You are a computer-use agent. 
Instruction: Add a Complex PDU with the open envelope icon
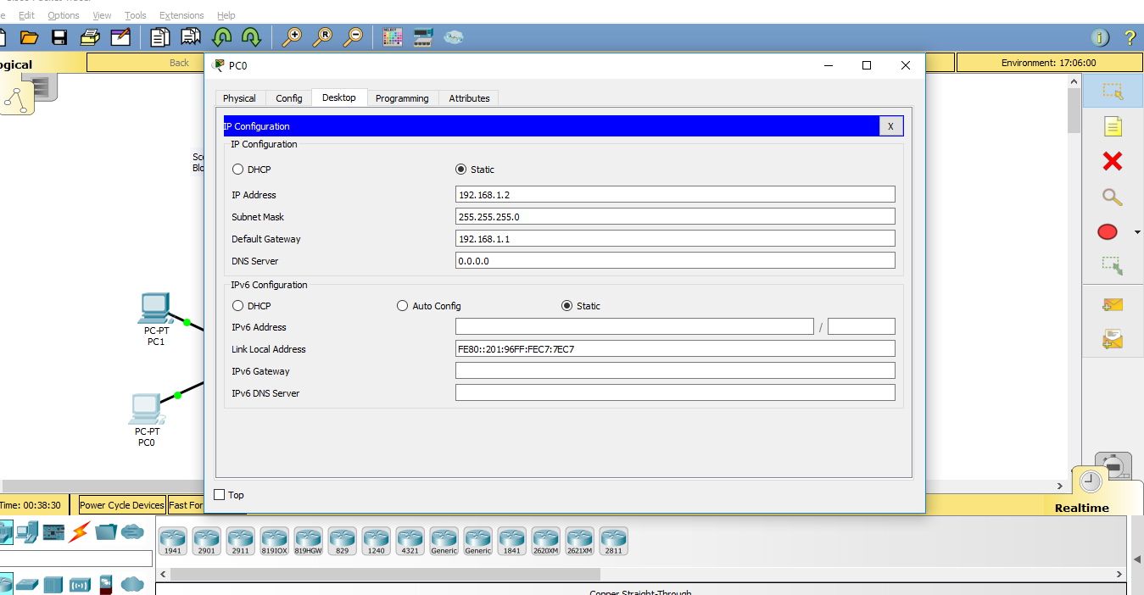[1113, 340]
